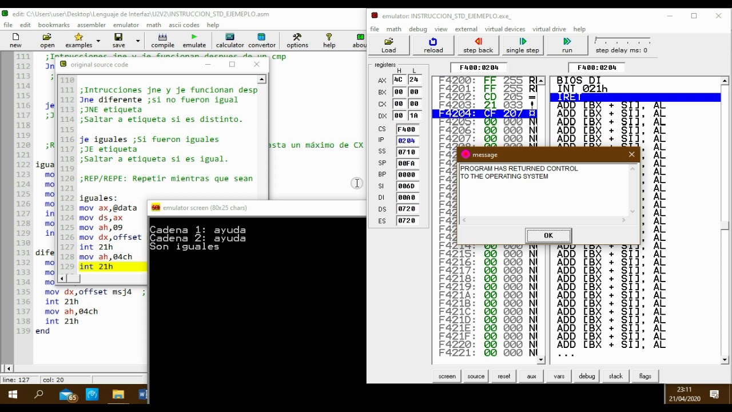
Task: Click the flags button
Action: [x=645, y=376]
